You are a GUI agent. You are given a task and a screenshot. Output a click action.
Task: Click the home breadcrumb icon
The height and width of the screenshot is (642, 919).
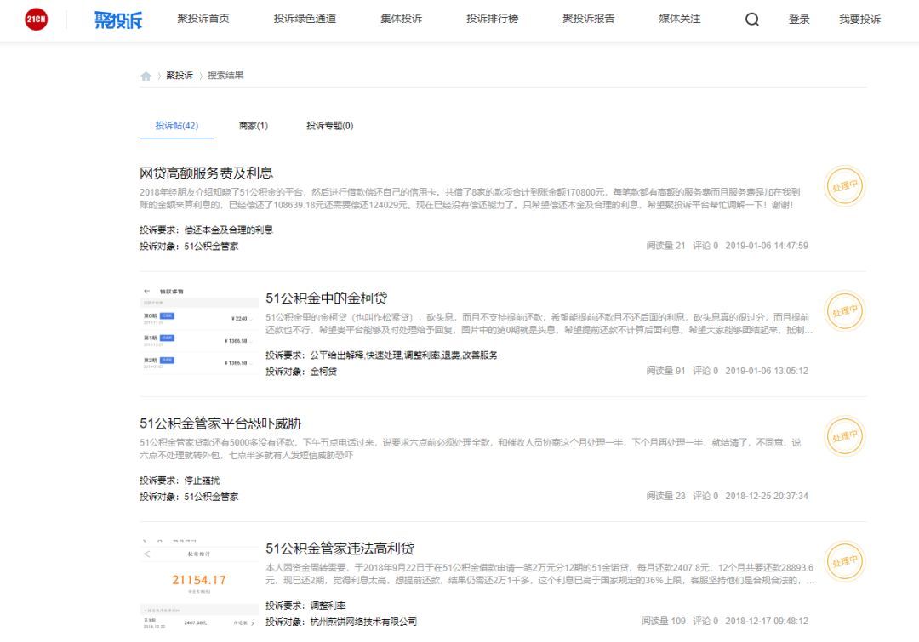[x=146, y=76]
